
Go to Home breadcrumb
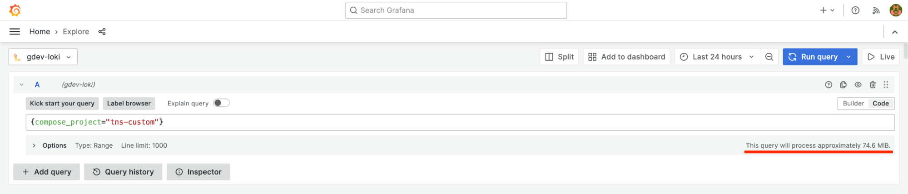click(40, 31)
